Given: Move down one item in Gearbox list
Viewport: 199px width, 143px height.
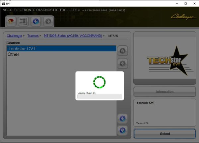Looking at the screenshot, I should (x=122, y=119).
